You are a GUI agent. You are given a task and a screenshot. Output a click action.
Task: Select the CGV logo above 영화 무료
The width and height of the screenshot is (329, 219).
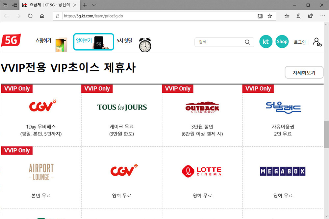(x=124, y=170)
